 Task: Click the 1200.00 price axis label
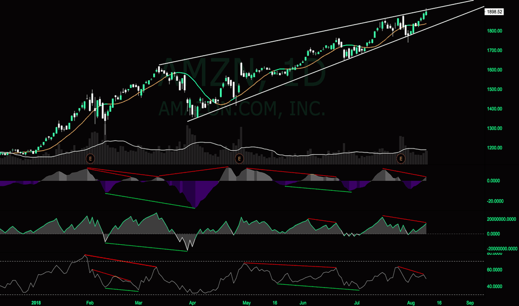494,148
